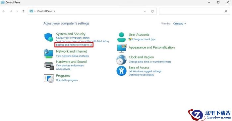Click Uninstall a program
The width and height of the screenshot is (232, 121).
[x=67, y=80]
